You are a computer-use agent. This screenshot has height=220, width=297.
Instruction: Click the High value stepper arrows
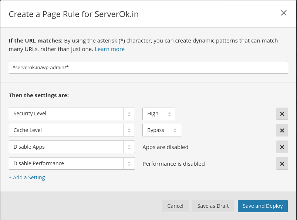(x=169, y=114)
